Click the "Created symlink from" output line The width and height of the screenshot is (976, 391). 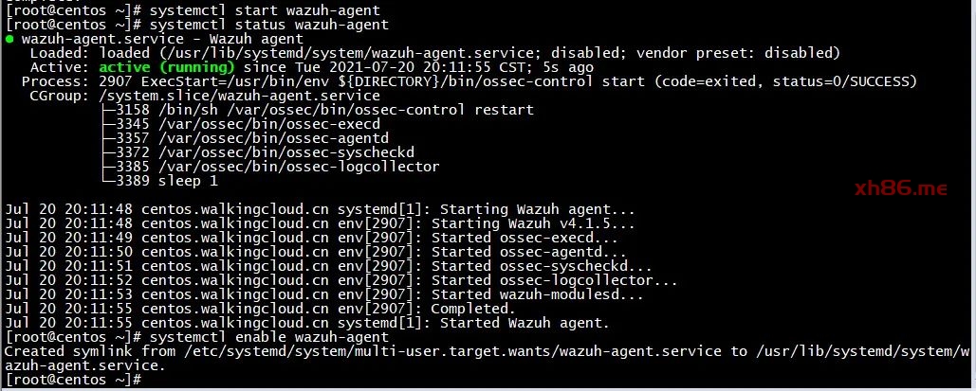point(379,351)
